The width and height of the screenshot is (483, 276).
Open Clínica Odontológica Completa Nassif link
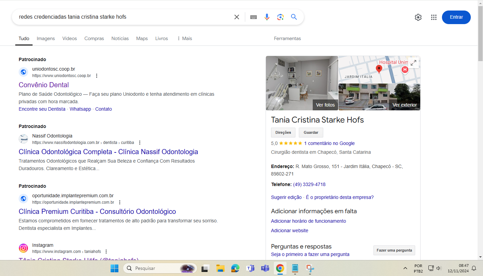tap(108, 152)
